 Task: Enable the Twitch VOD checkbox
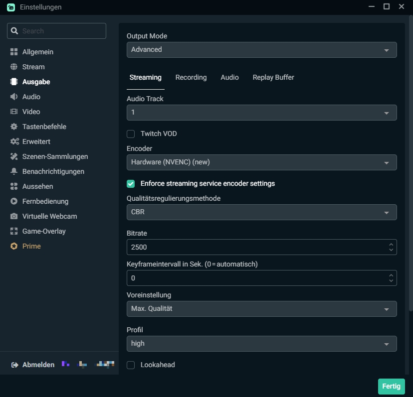click(131, 133)
